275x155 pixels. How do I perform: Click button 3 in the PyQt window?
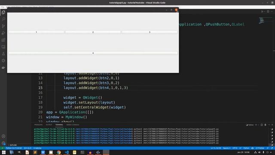pyautogui.click(x=150, y=32)
